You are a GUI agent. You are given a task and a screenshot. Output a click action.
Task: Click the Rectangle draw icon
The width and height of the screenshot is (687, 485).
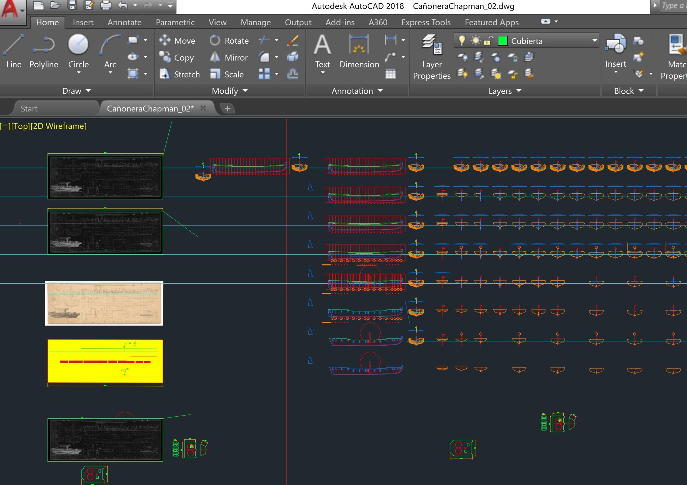coord(133,40)
